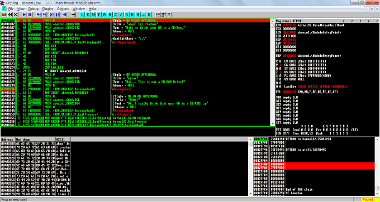The height and width of the screenshot is (202, 380).
Task: Open the Help menu
Action: click(x=92, y=9)
